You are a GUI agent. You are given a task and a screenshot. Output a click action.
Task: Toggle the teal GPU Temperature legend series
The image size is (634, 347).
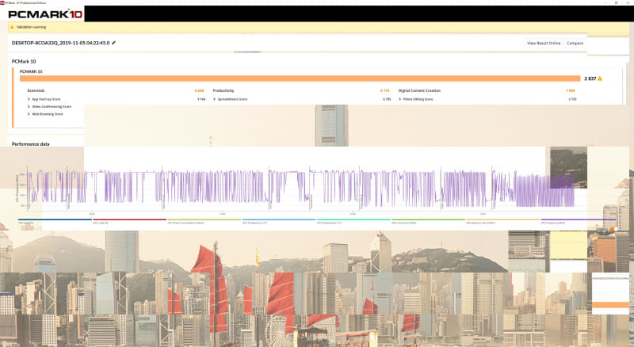pos(353,221)
